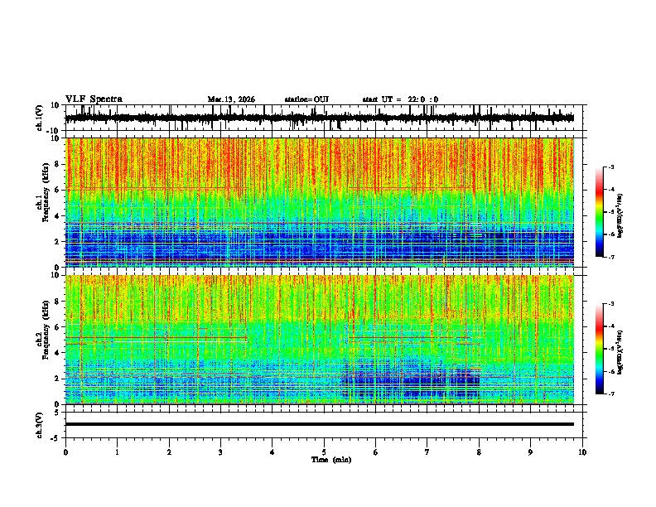Click the ch.1 'Frequency (kHz)' axis label
The image size is (656, 507).
(x=46, y=191)
